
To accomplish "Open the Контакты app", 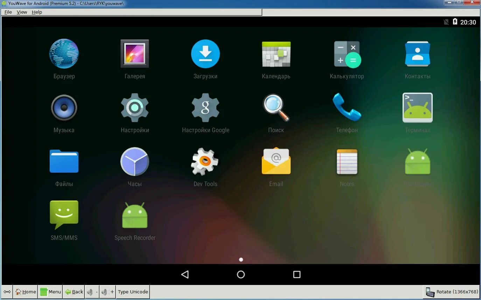I will pyautogui.click(x=417, y=53).
